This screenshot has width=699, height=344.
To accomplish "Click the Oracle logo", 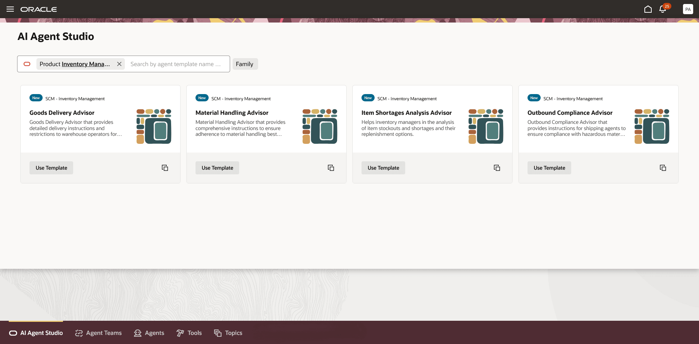I will [39, 9].
